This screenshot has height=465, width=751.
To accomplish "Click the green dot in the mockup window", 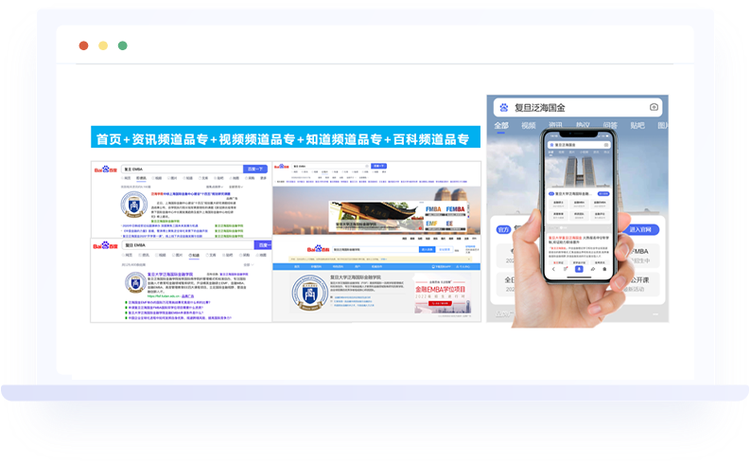I will click(x=123, y=45).
